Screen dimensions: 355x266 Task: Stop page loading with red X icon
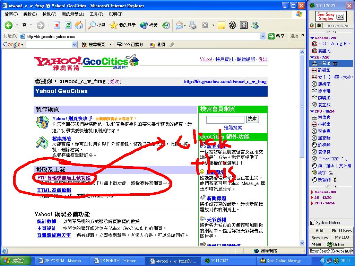coord(57,25)
